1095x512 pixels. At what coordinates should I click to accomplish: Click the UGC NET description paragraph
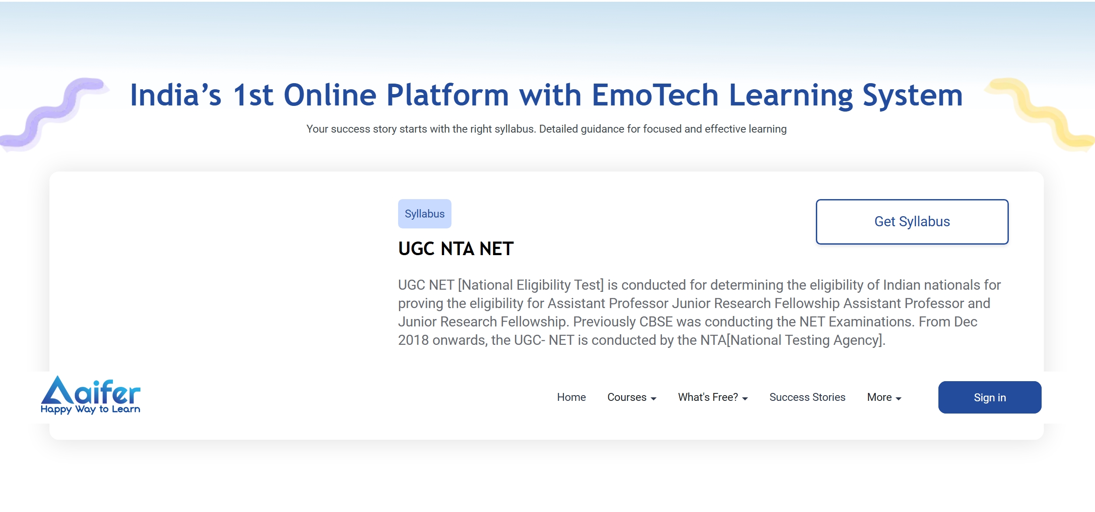pos(699,312)
